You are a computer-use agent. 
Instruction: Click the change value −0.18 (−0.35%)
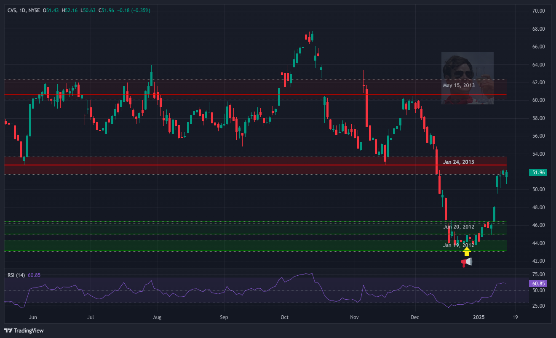pyautogui.click(x=134, y=10)
